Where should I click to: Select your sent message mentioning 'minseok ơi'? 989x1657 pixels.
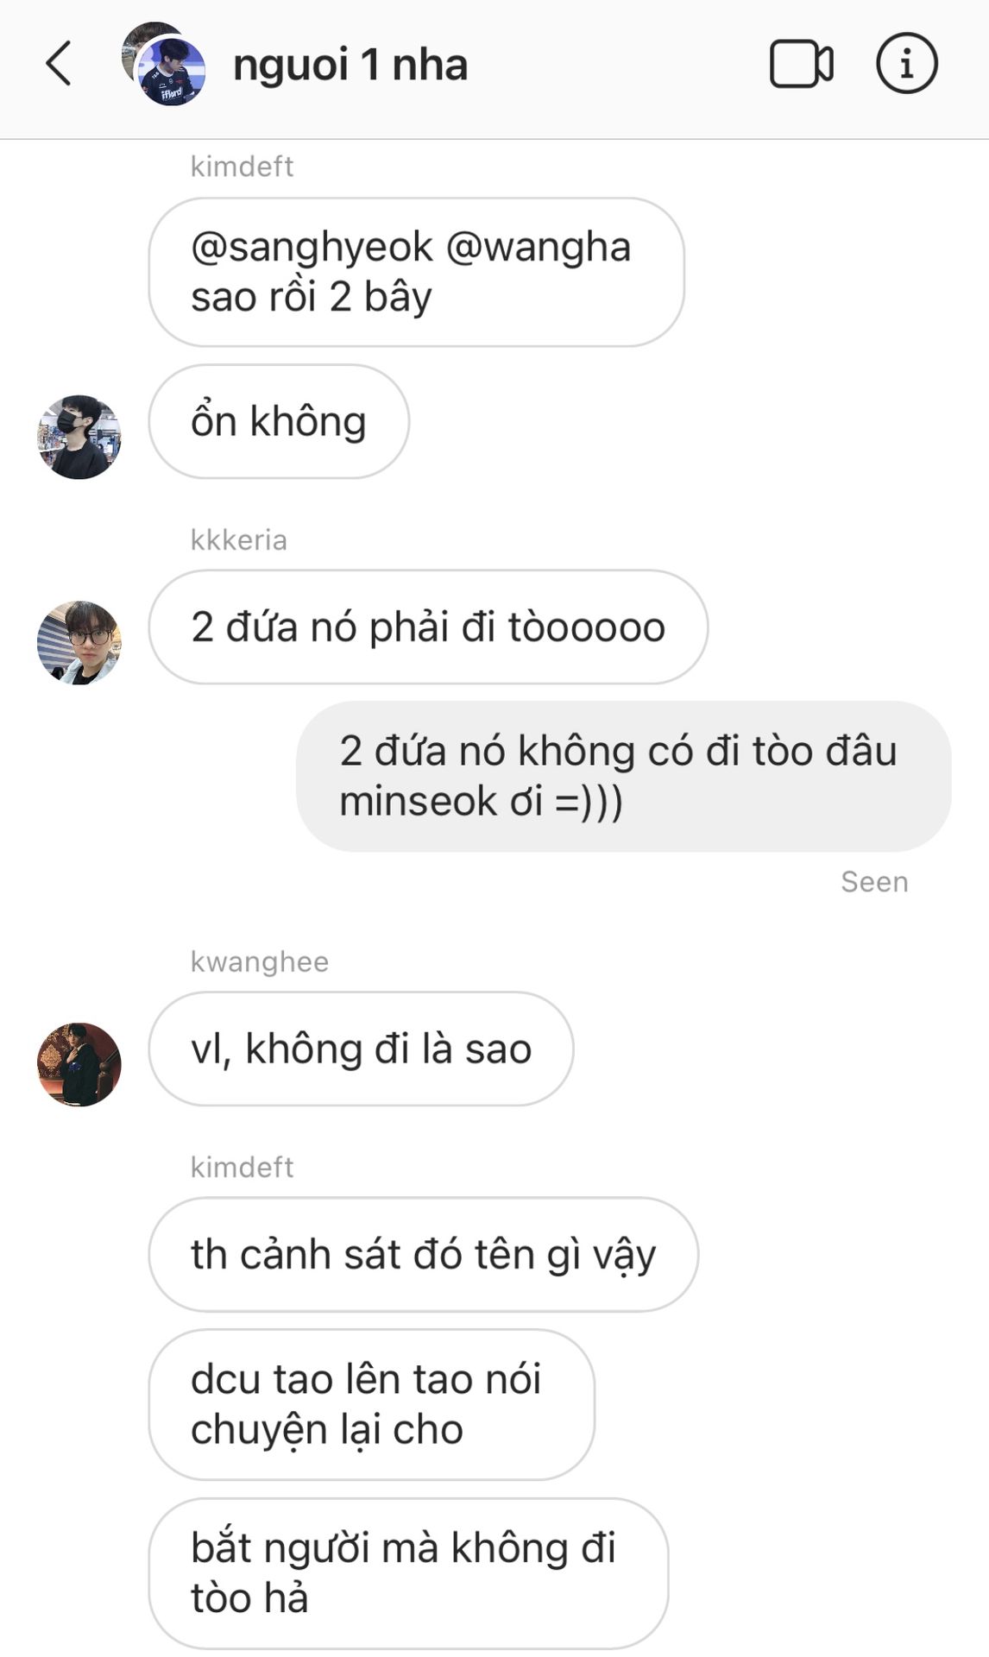623,776
